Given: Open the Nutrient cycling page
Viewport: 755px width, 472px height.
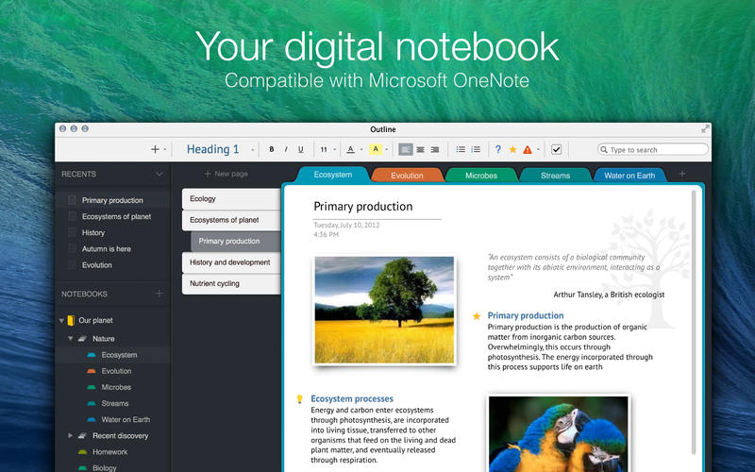Looking at the screenshot, I should (x=231, y=284).
